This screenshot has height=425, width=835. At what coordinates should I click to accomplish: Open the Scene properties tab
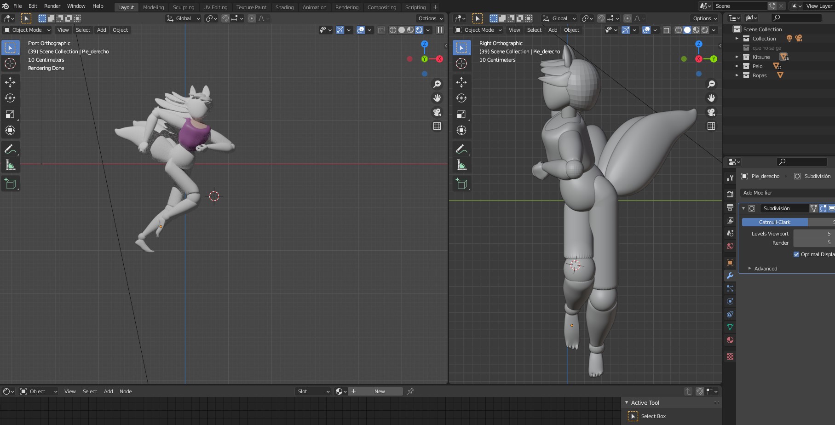(730, 233)
